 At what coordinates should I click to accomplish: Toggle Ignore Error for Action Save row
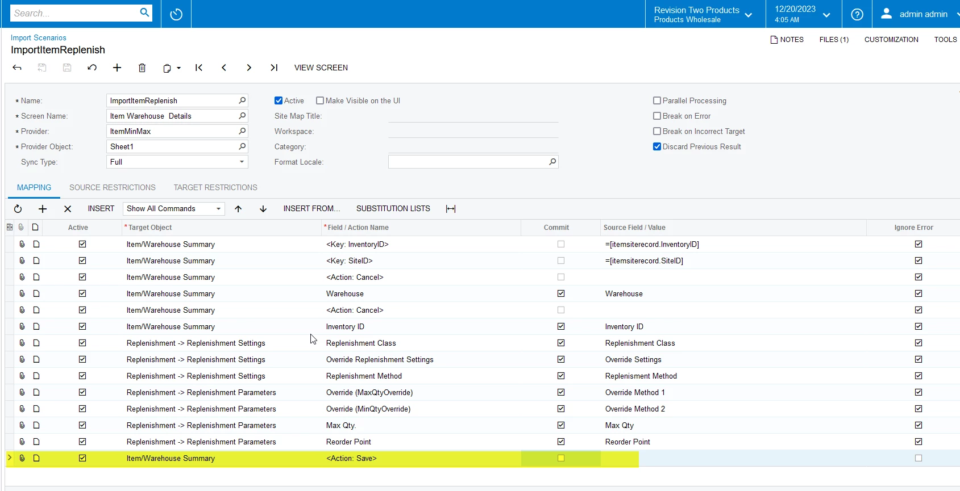[919, 458]
